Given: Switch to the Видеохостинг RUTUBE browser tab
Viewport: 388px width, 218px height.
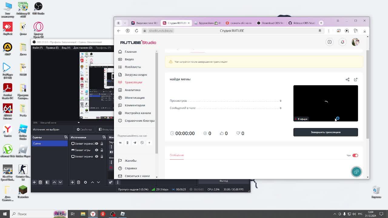Looking at the screenshot, I should point(144,23).
